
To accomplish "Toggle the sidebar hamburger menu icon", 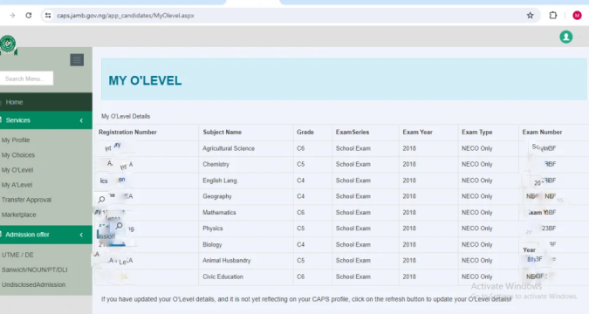I will (x=77, y=59).
